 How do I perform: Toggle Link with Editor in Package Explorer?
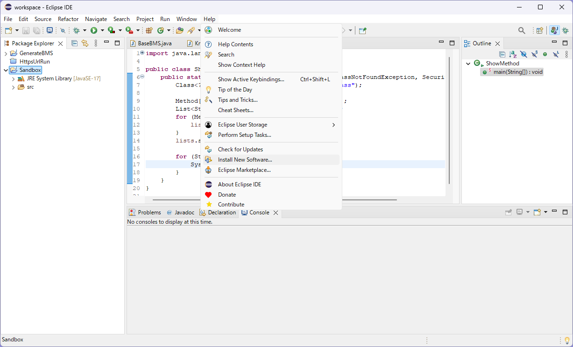(85, 43)
